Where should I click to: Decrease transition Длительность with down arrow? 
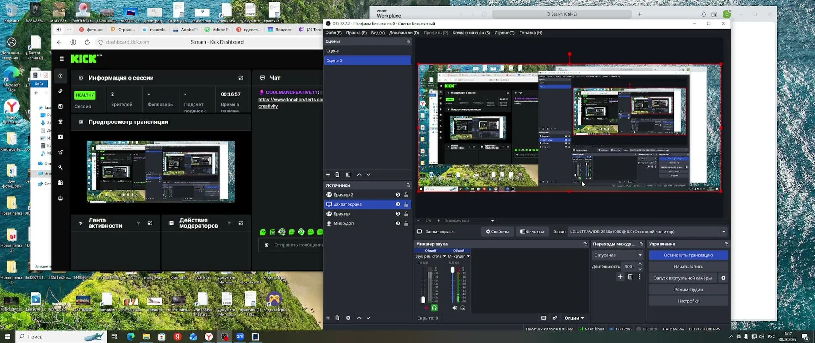[640, 269]
